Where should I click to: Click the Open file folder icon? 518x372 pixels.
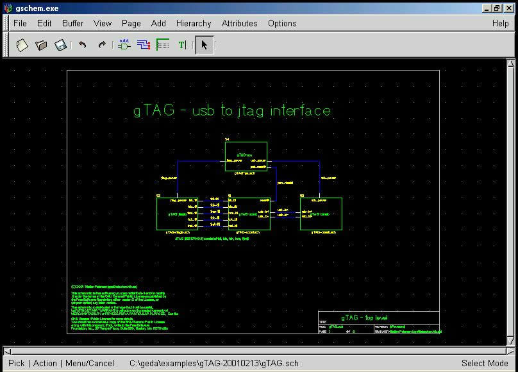(x=41, y=45)
